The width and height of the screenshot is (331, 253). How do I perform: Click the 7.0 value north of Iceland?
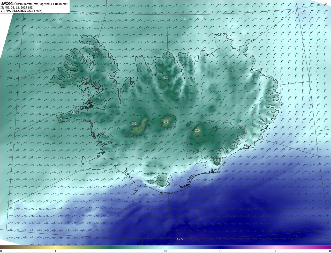tap(184, 19)
